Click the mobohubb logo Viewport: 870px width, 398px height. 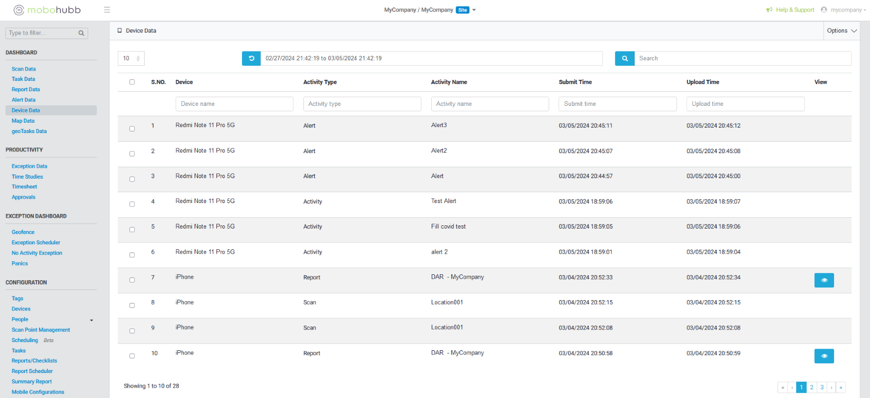click(47, 10)
